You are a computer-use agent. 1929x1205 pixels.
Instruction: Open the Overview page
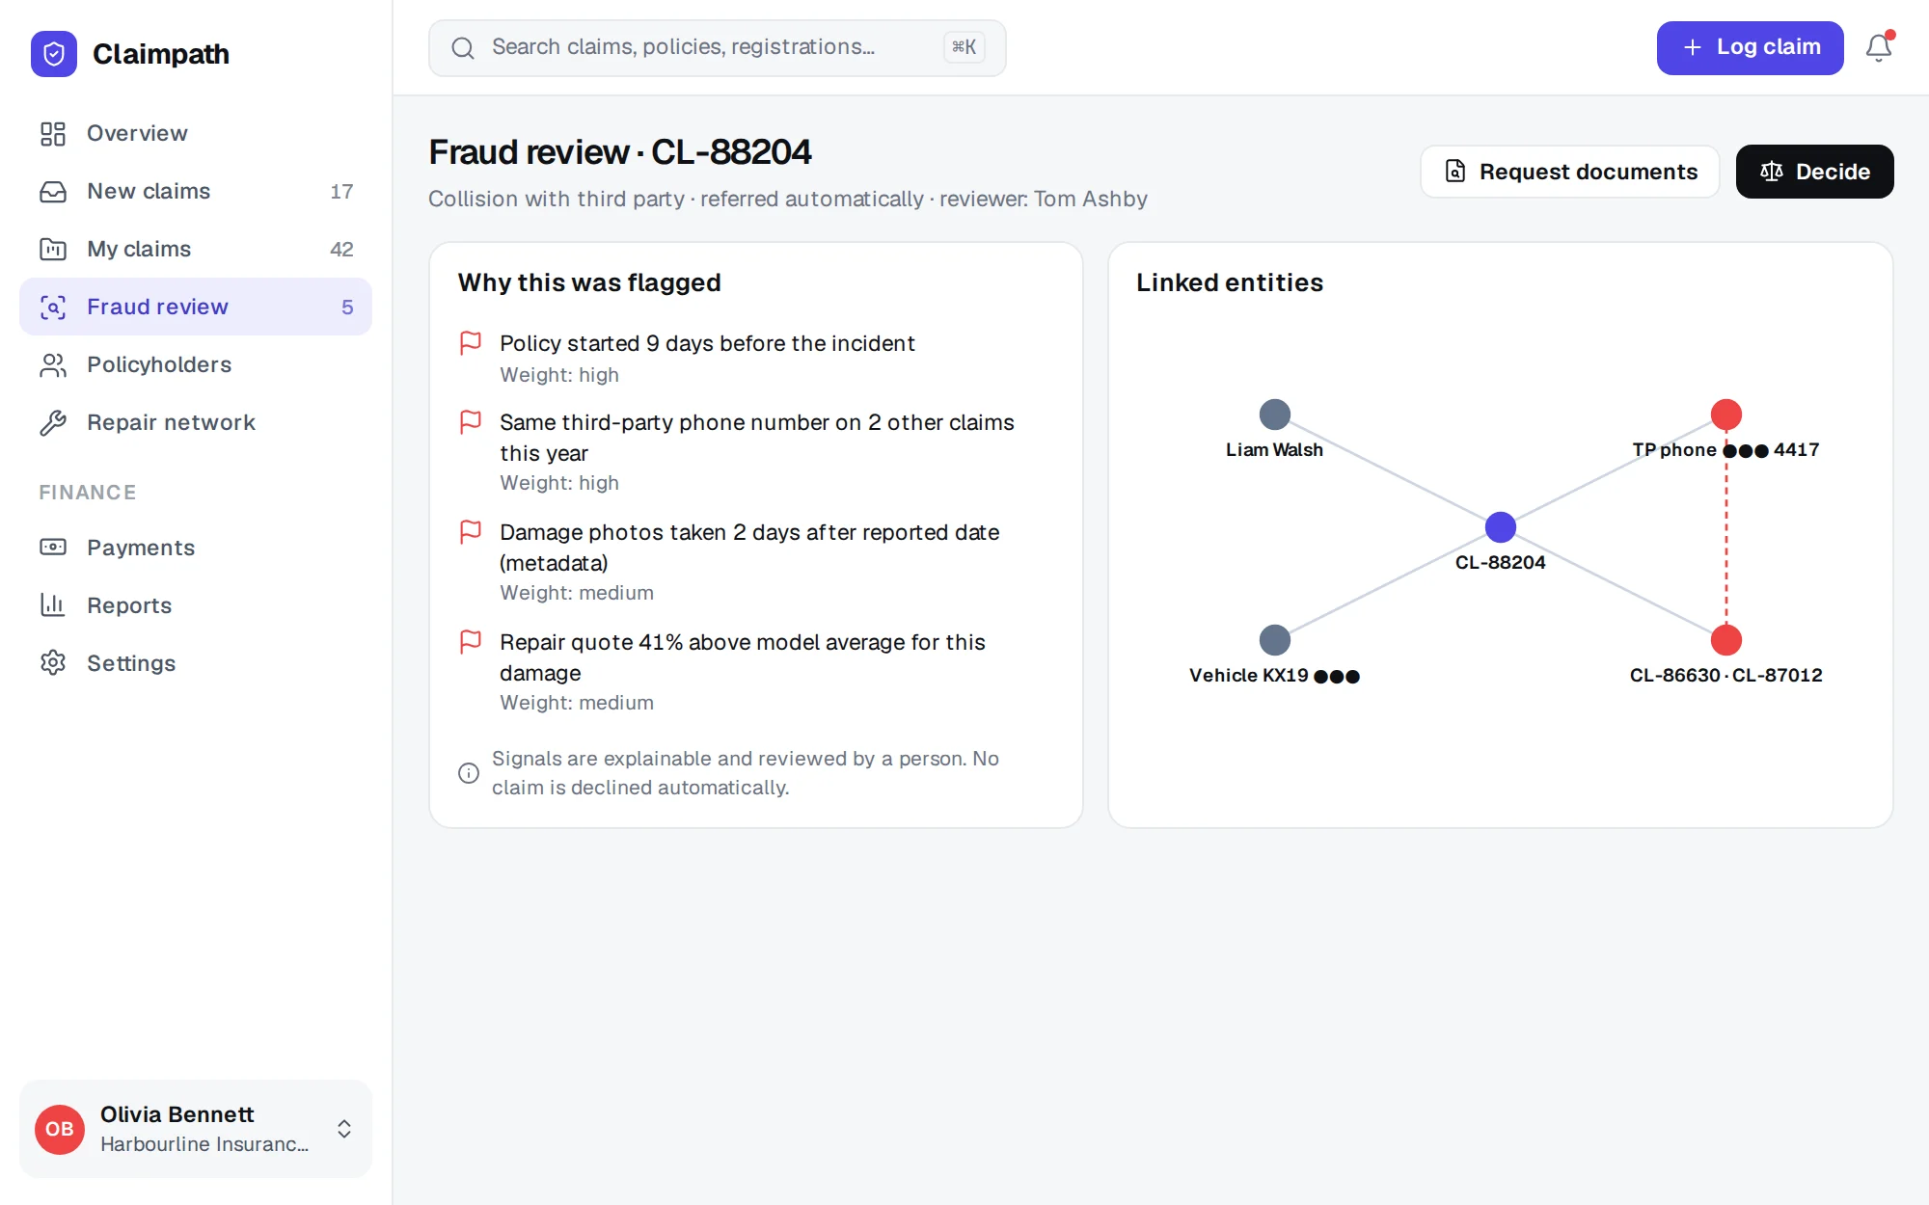pos(196,133)
